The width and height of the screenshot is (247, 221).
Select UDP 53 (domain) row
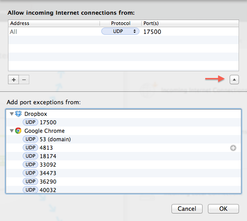(123, 139)
